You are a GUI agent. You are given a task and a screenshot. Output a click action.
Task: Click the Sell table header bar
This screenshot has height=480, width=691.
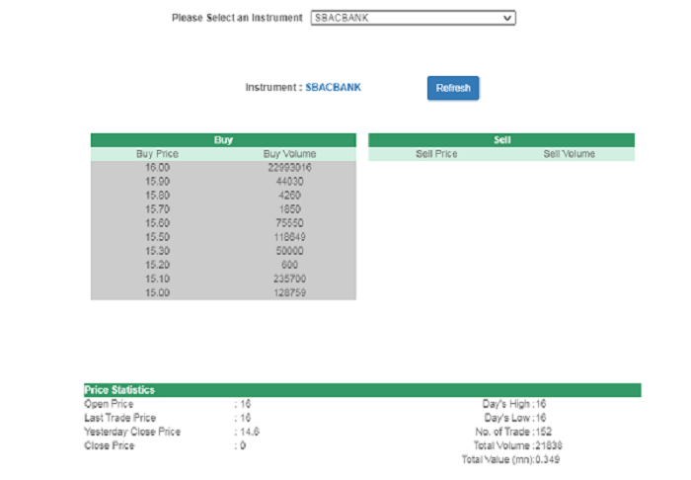coord(501,140)
